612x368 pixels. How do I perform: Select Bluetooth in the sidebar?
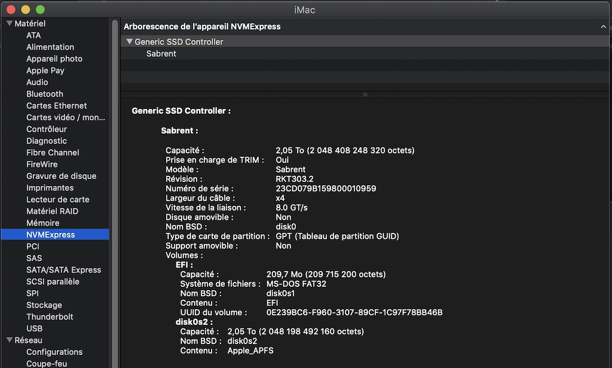click(x=45, y=94)
